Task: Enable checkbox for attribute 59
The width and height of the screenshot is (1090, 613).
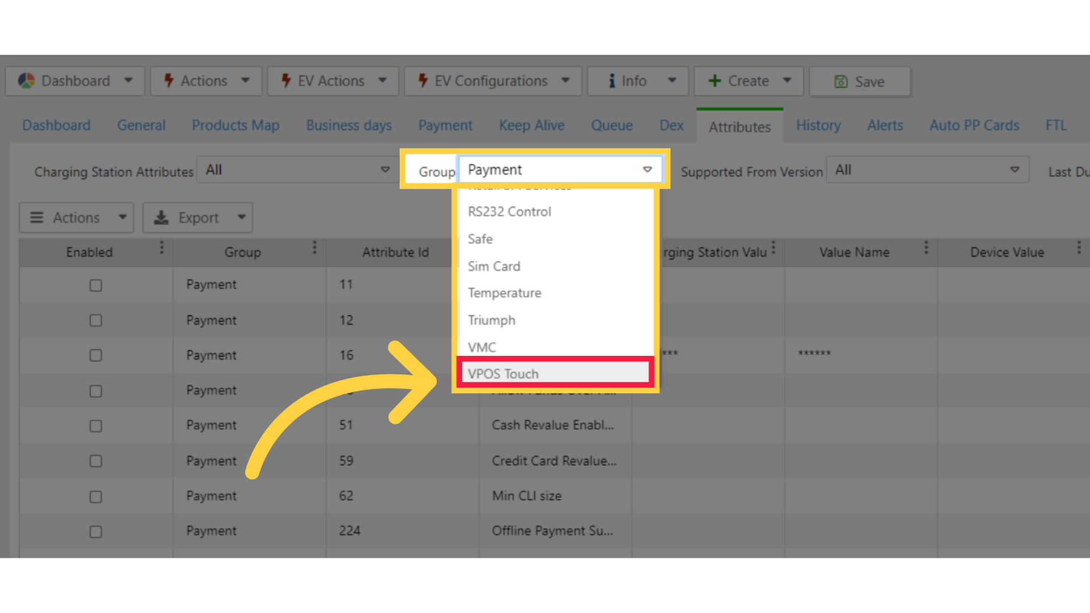Action: coord(96,461)
